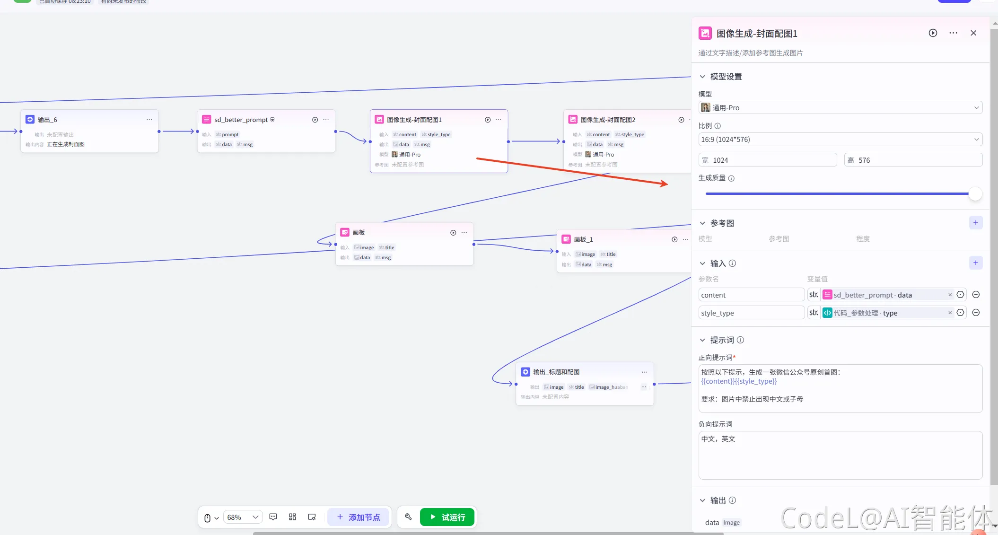Remove the style_type input parameter
The width and height of the screenshot is (998, 535).
(976, 313)
